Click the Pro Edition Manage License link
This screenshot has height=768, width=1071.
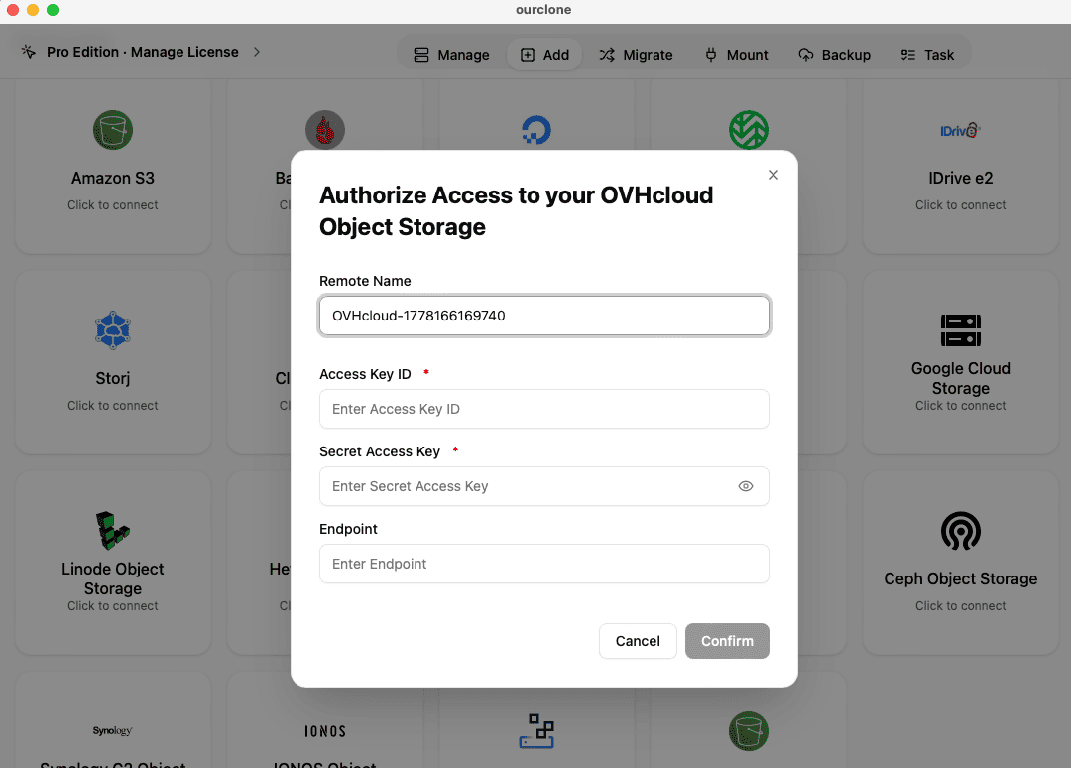click(x=142, y=52)
